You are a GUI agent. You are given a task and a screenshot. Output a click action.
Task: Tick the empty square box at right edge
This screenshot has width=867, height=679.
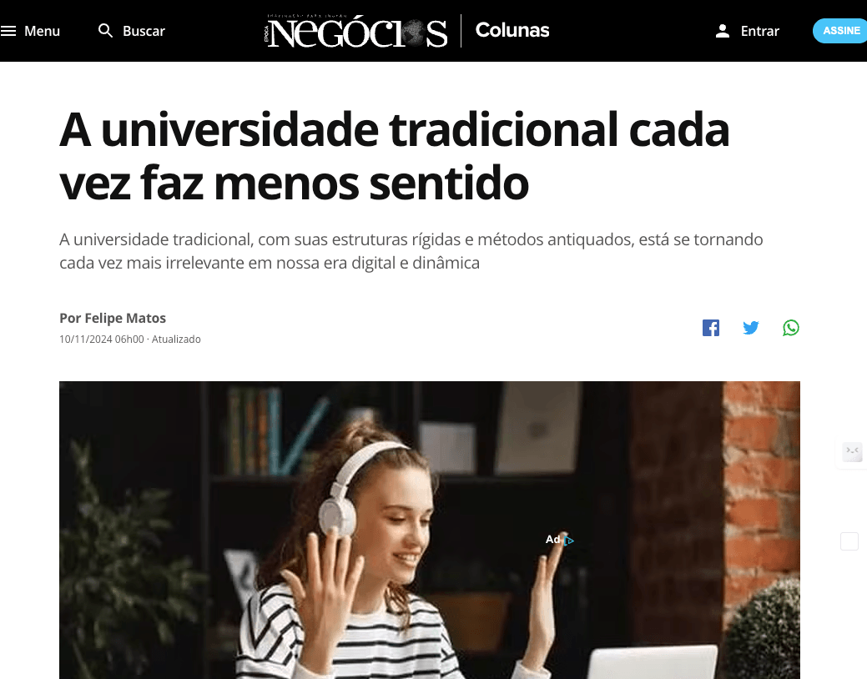[x=849, y=541]
